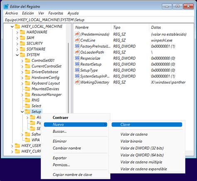Select Copiar nombre de clave
This screenshot has height=181, width=197.
(x=76, y=175)
